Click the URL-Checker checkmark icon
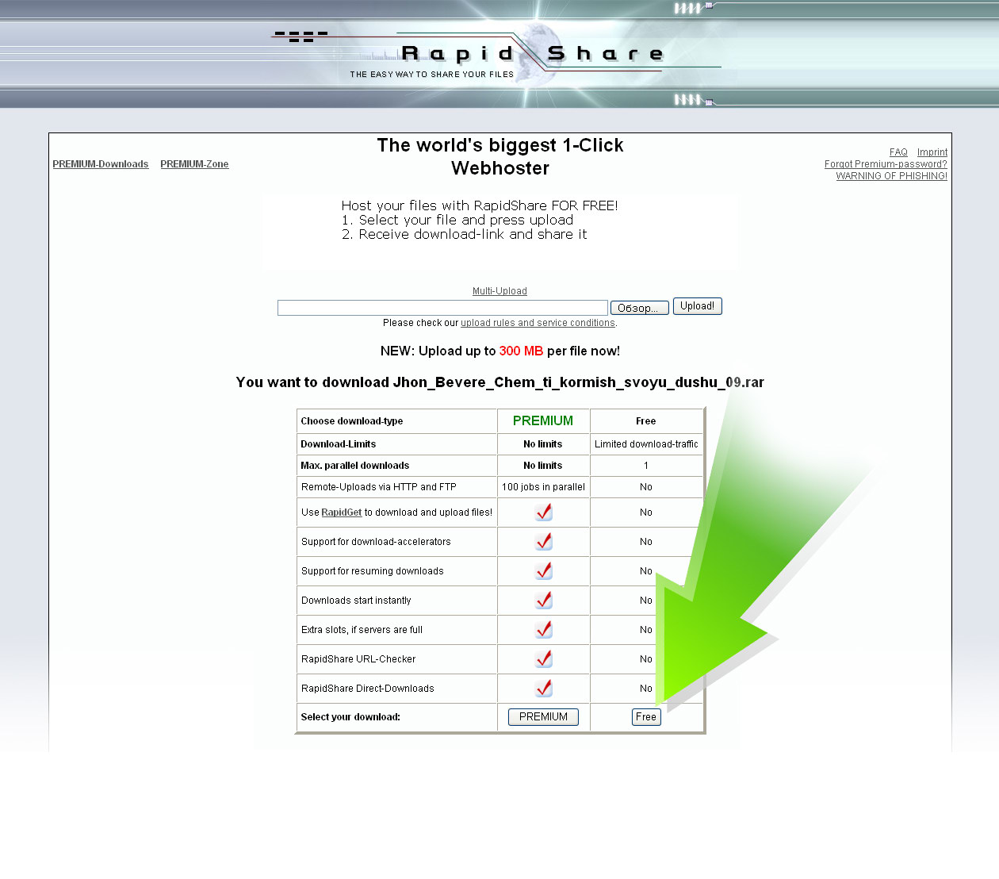The width and height of the screenshot is (999, 879). [x=544, y=659]
